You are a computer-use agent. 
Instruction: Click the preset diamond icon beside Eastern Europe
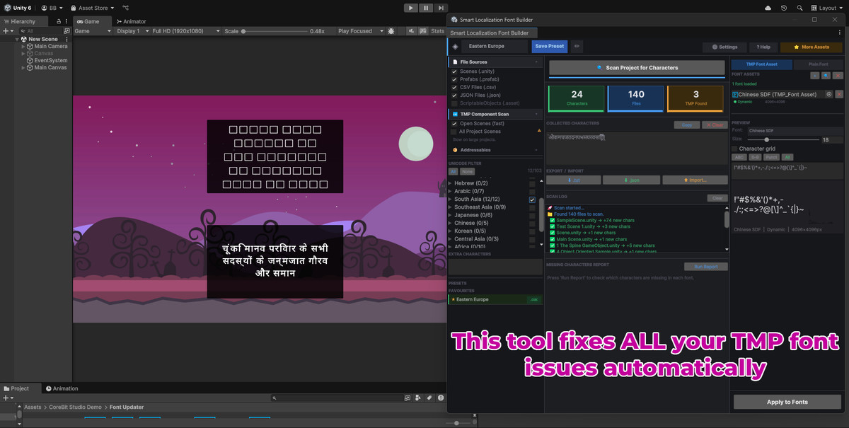coord(455,47)
